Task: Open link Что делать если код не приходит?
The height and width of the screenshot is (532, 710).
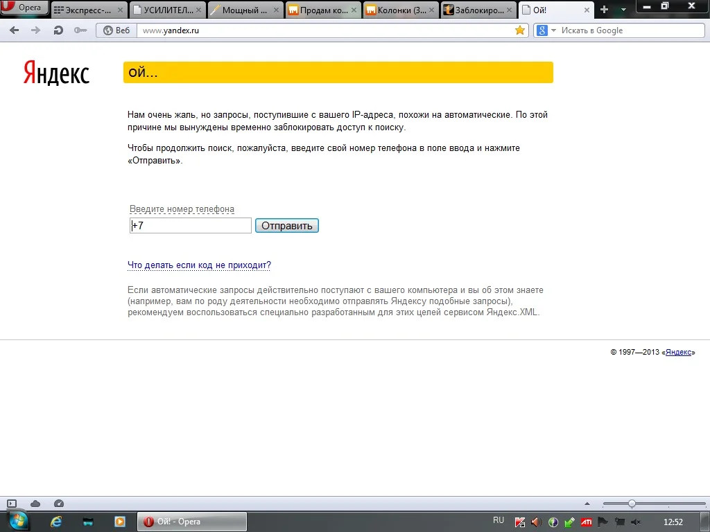Action: [199, 265]
